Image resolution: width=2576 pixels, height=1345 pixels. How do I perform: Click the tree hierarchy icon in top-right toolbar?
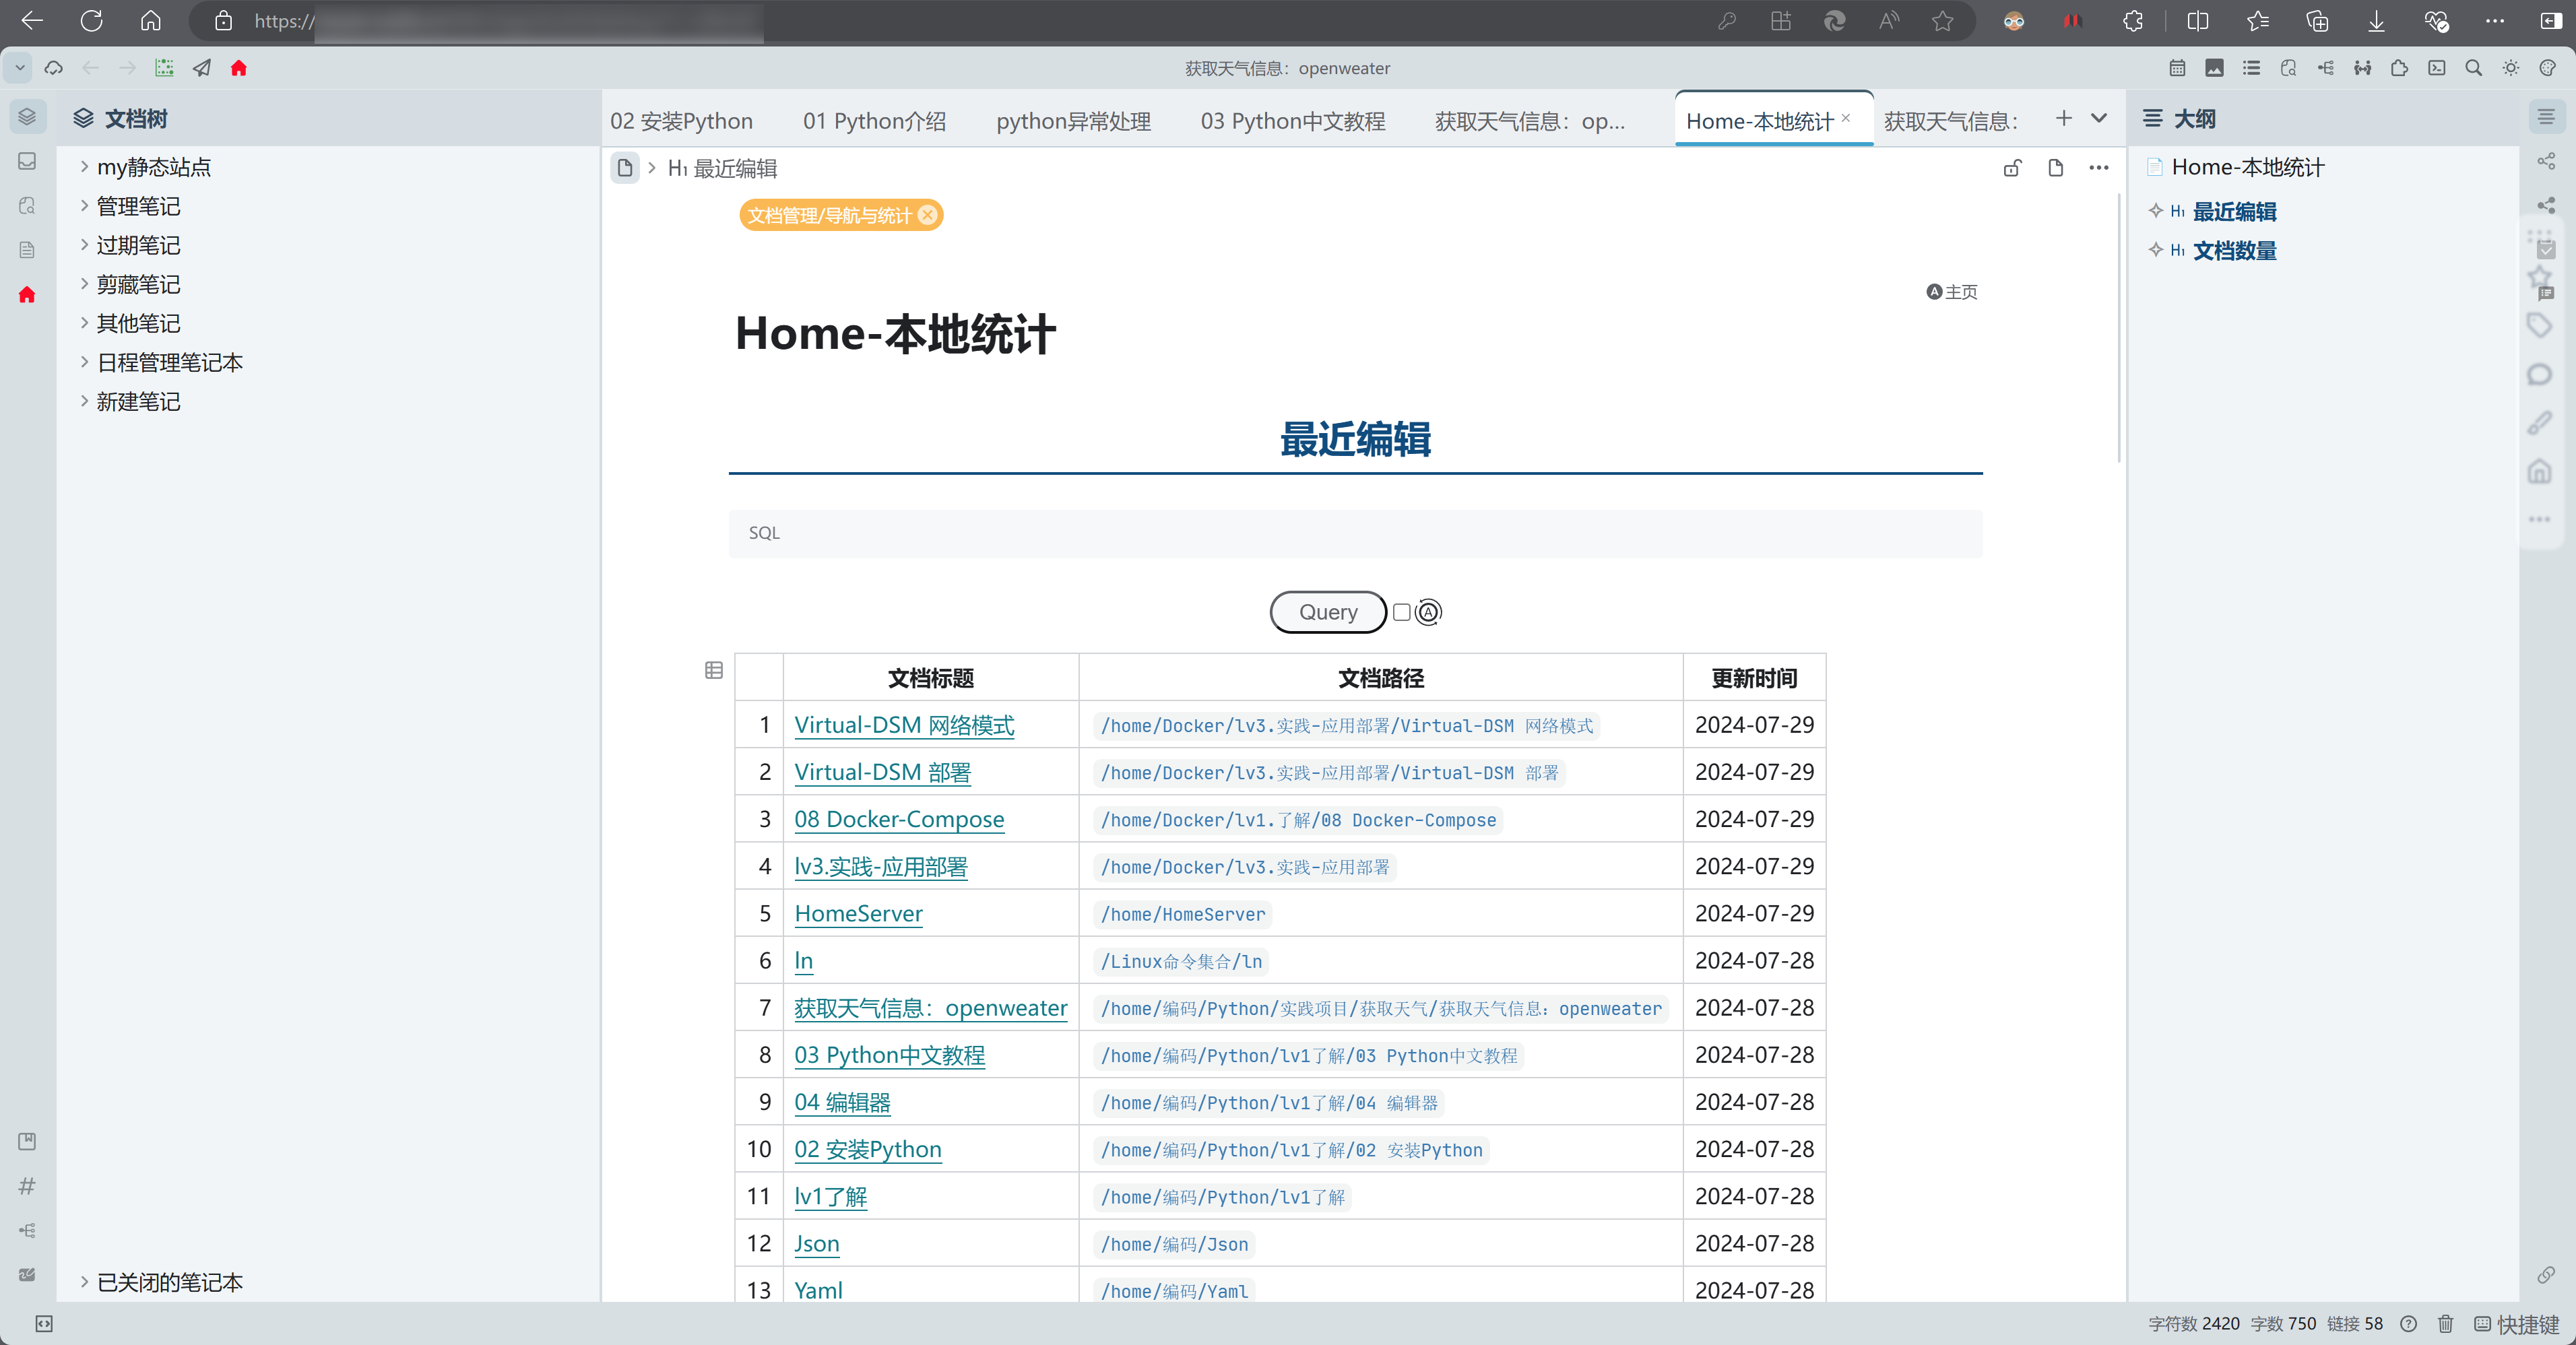point(2326,68)
